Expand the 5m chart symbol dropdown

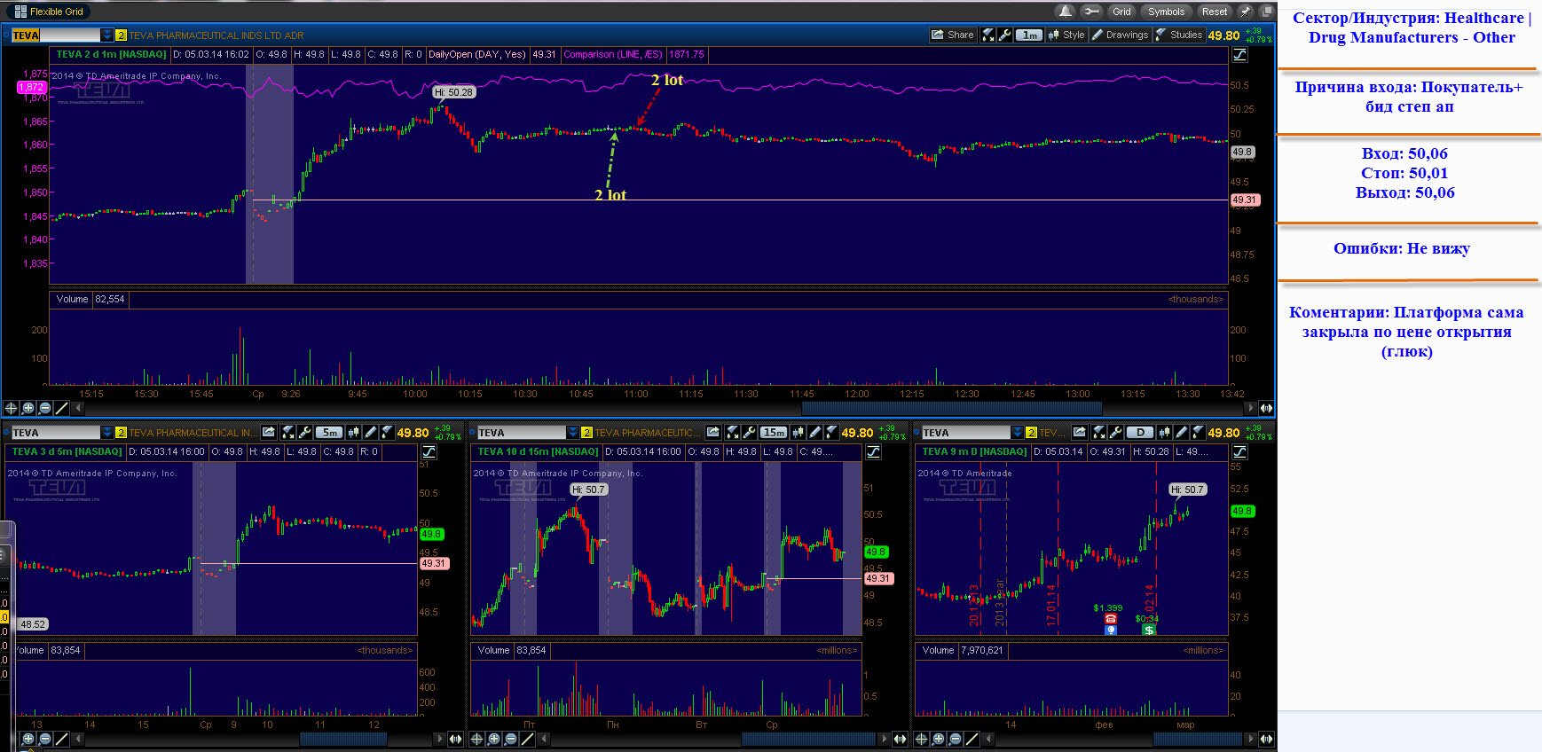click(106, 433)
